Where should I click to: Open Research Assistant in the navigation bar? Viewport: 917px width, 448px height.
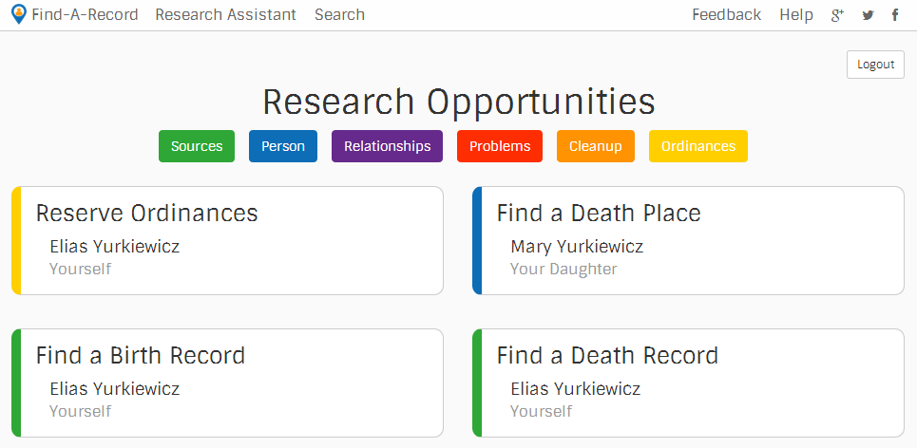point(226,15)
